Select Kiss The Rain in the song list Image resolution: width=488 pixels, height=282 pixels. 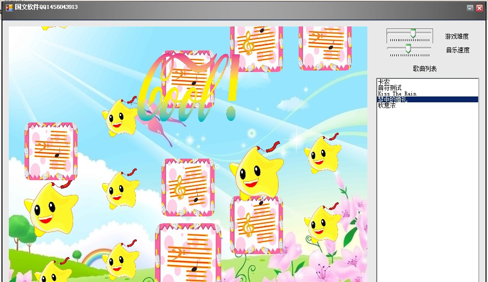point(427,94)
